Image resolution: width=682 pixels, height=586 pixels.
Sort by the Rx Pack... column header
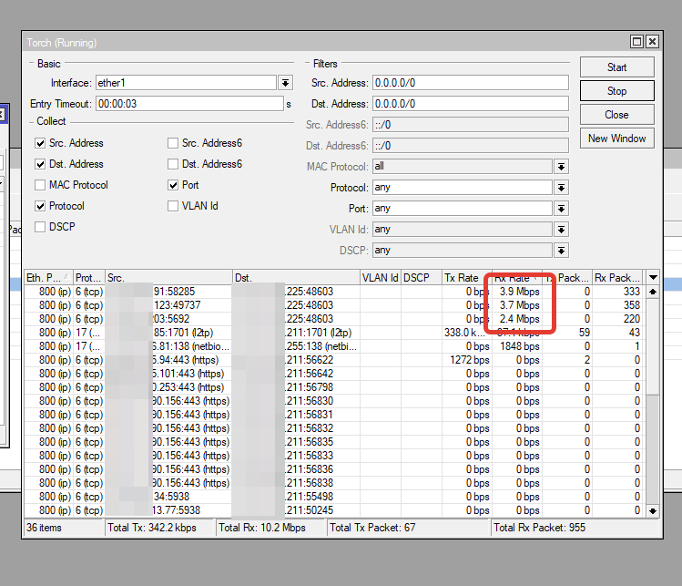[619, 278]
